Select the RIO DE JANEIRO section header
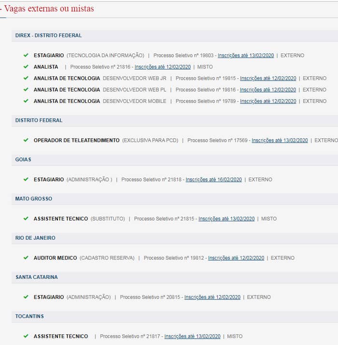338x345 pixels. click(x=35, y=238)
